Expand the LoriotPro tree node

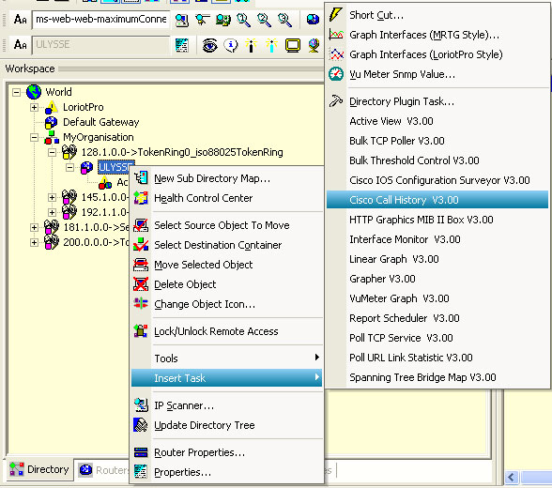(34, 107)
